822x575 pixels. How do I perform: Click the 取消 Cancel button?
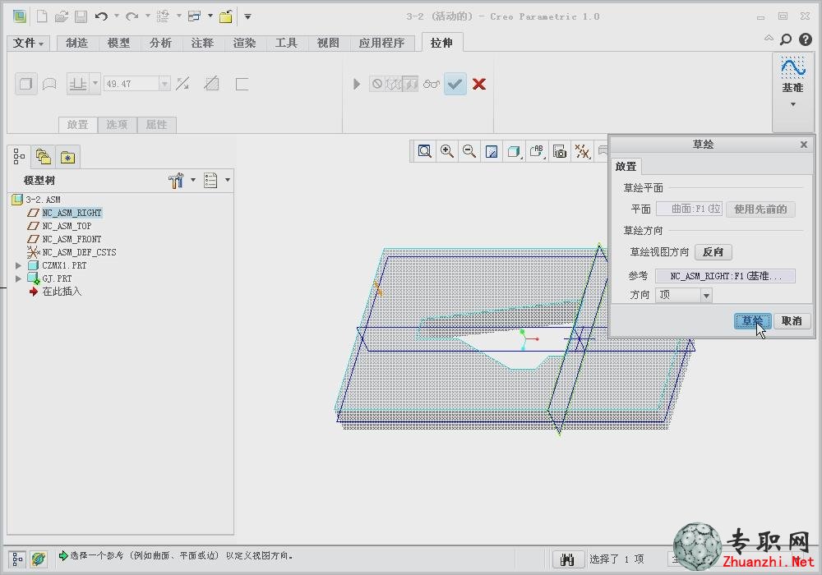[x=792, y=320]
